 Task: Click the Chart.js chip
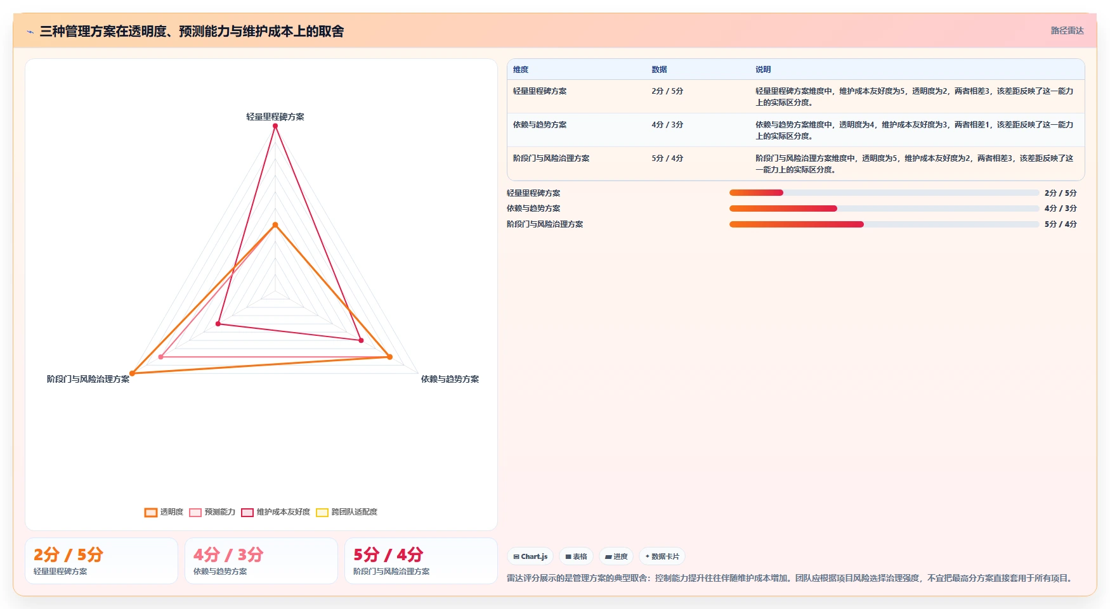coord(530,556)
